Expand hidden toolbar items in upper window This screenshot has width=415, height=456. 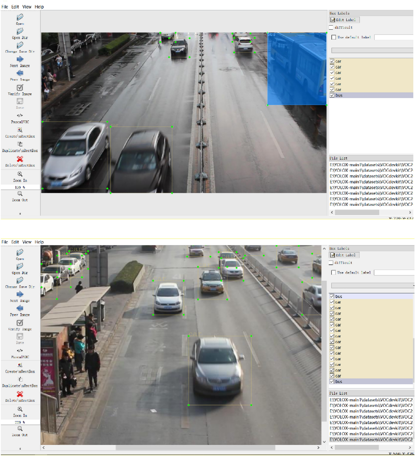point(20,214)
